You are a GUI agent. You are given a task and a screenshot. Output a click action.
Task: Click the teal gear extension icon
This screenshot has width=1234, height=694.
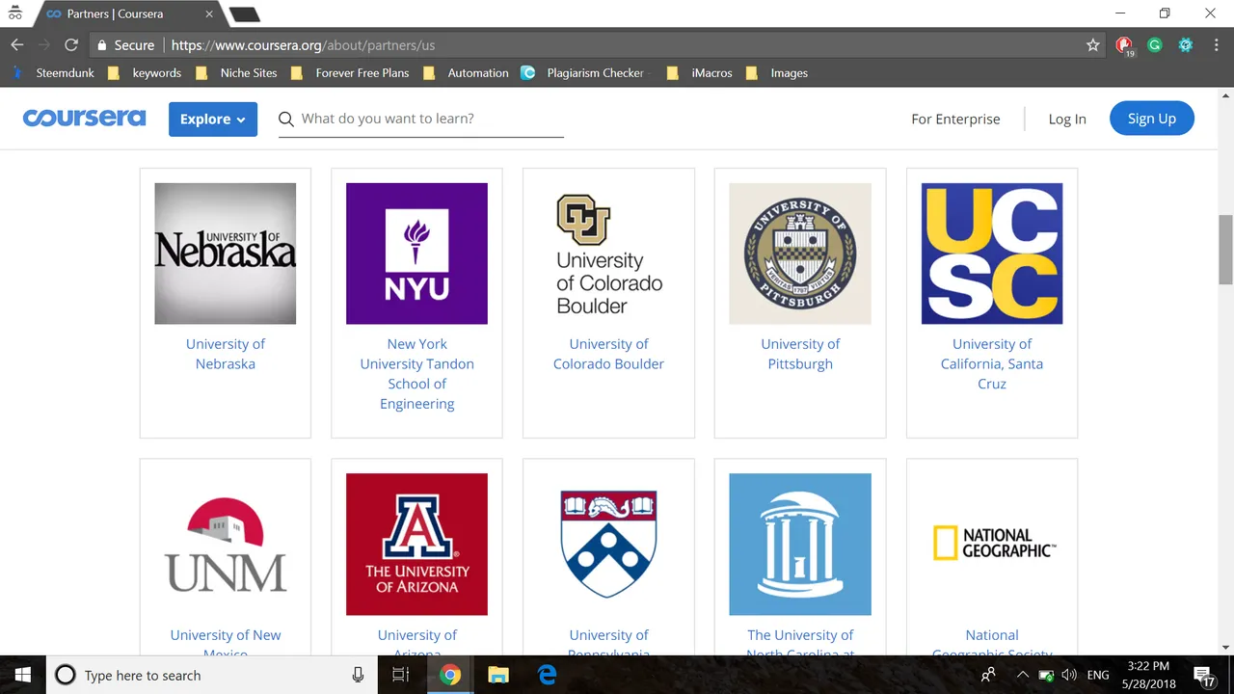tap(1186, 45)
